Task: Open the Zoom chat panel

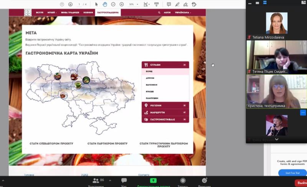Action: click(x=124, y=182)
